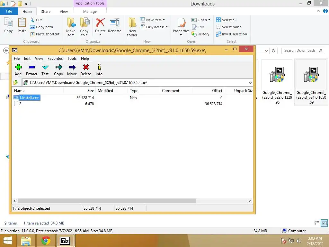Switch to large icons view in Explorer
This screenshot has height=247, width=329.
pos(324,223)
